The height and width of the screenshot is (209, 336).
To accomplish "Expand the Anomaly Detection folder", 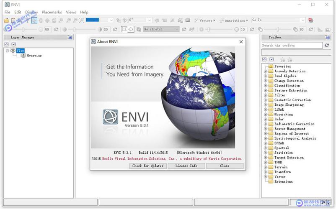I will [x=265, y=71].
